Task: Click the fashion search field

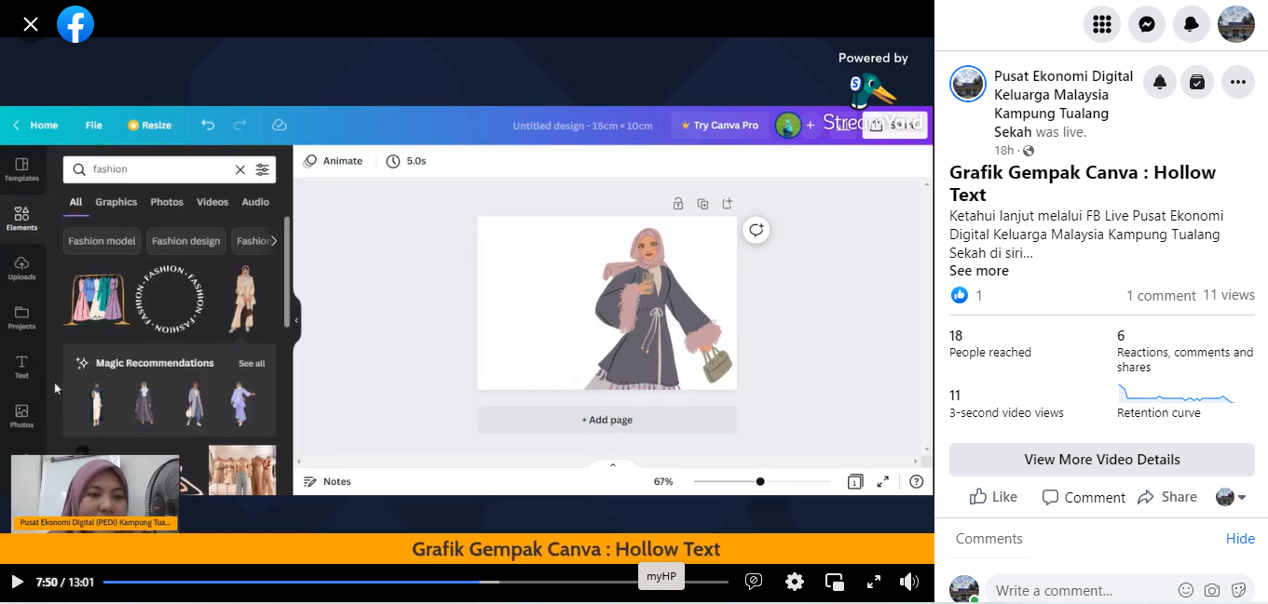Action: pyautogui.click(x=158, y=169)
